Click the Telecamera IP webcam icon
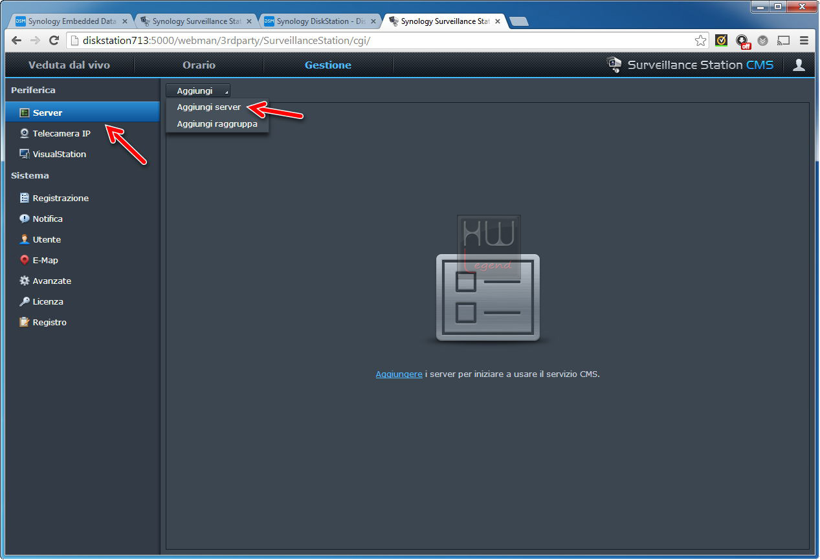Image resolution: width=820 pixels, height=560 pixels. 25,134
